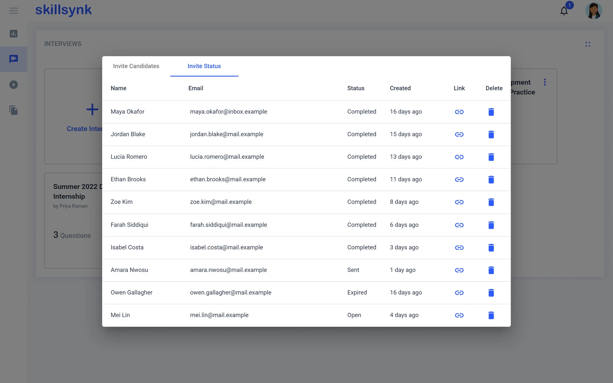Delete Mei Lin's open invite
The width and height of the screenshot is (613, 383).
pyautogui.click(x=491, y=315)
